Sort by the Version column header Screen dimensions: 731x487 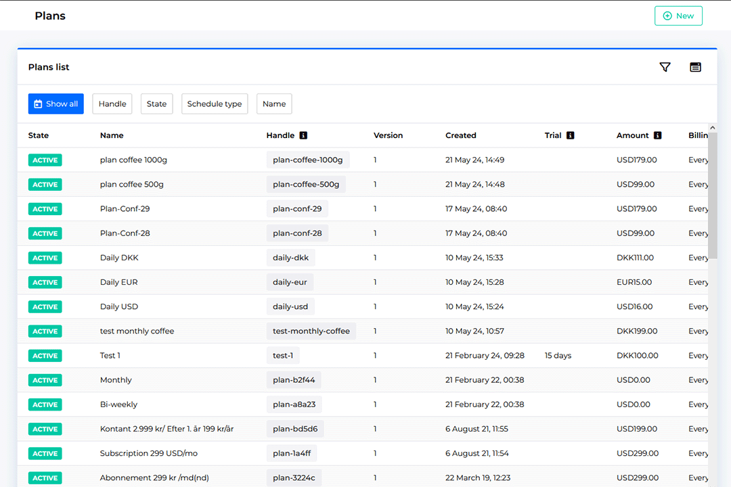(x=388, y=135)
